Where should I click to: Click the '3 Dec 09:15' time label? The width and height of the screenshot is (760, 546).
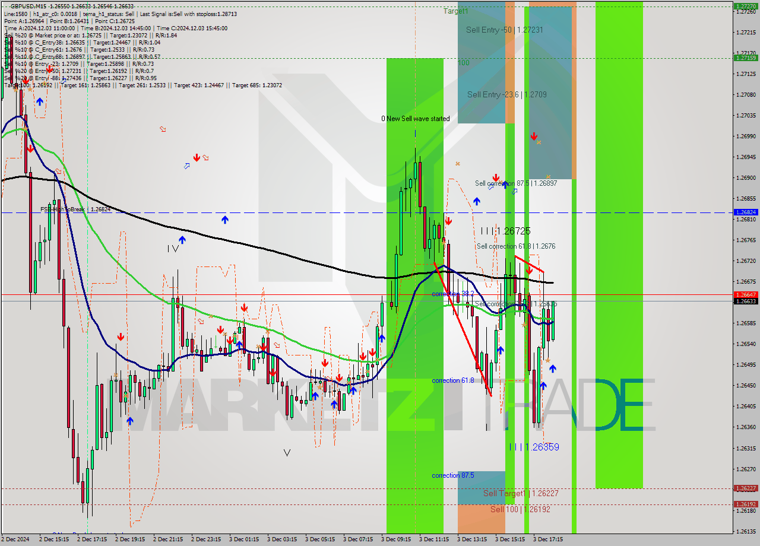click(x=396, y=539)
